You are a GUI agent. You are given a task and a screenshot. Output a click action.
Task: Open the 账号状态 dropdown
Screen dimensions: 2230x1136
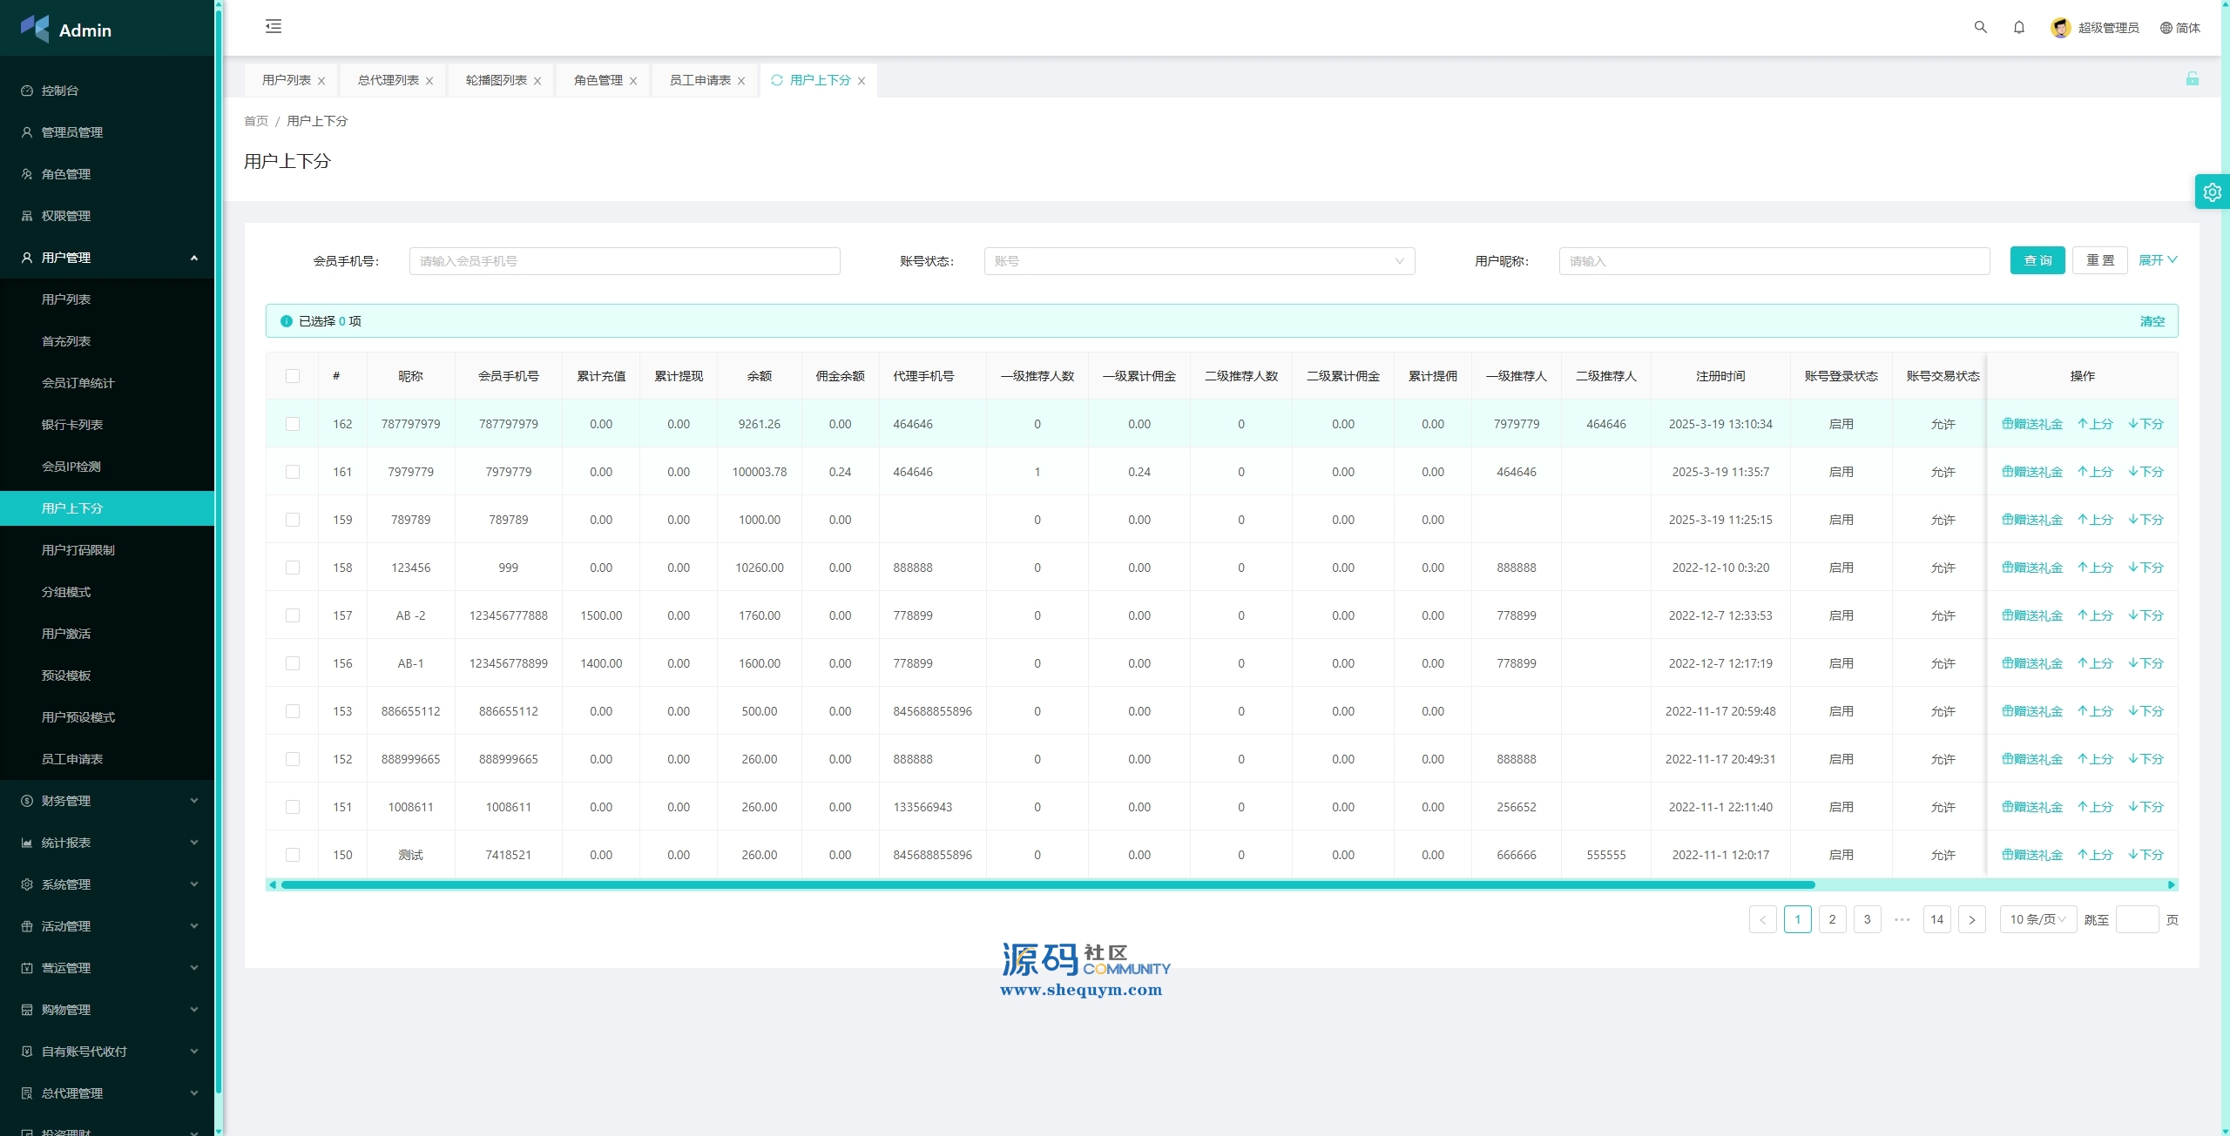(x=1199, y=261)
